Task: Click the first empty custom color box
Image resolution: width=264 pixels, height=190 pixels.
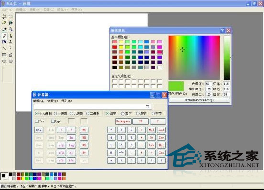Action: tap(115, 81)
